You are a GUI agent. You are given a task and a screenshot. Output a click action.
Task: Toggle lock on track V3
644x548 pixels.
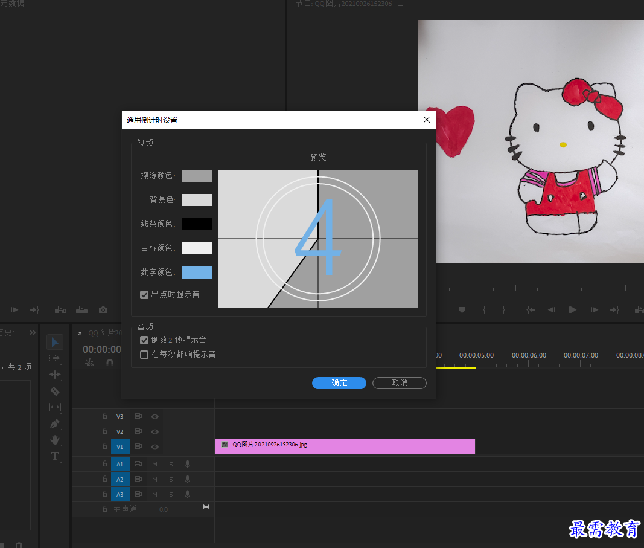[x=105, y=416]
